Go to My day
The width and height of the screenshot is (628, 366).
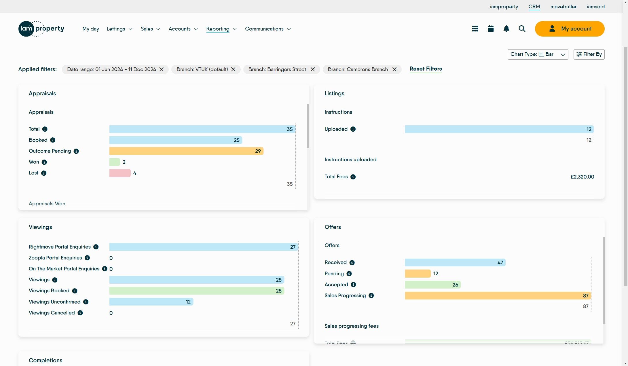(91, 29)
